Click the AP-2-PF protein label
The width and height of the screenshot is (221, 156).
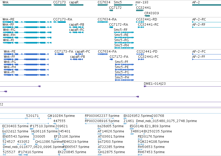tap(199, 57)
